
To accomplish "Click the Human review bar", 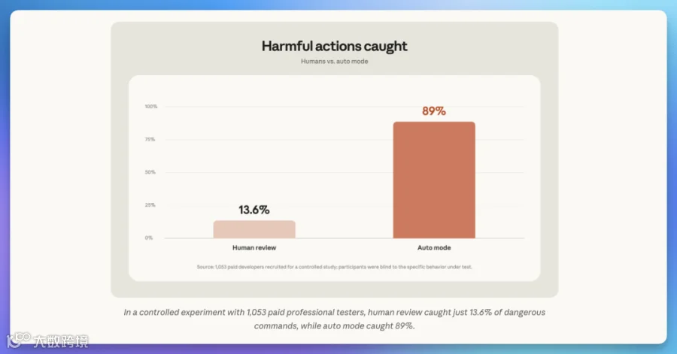I will click(254, 229).
